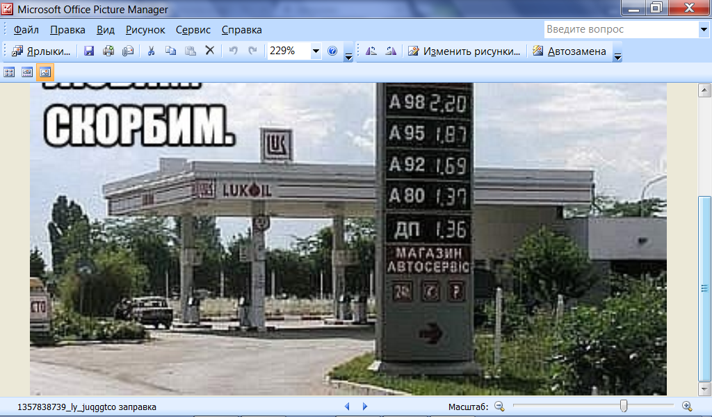The height and width of the screenshot is (417, 712).
Task: Switch to Filmstrip view
Action: (x=27, y=72)
